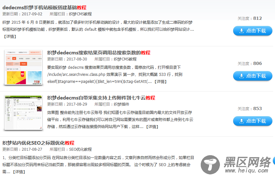Select summary line starting 效果图 整合前先注册七牛云账号

coord(120,113)
